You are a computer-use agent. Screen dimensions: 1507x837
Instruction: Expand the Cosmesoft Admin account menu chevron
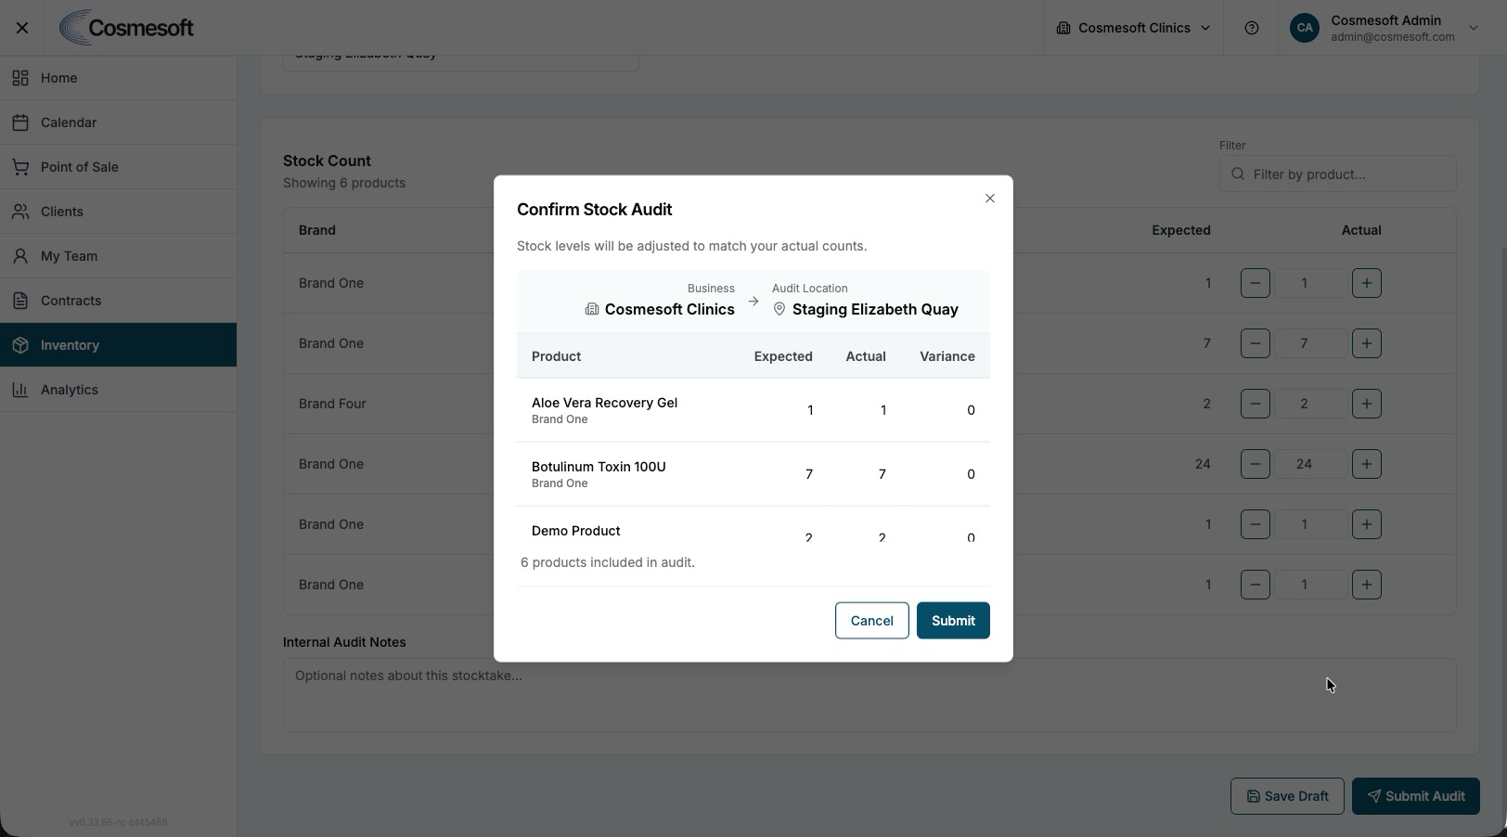tap(1473, 28)
